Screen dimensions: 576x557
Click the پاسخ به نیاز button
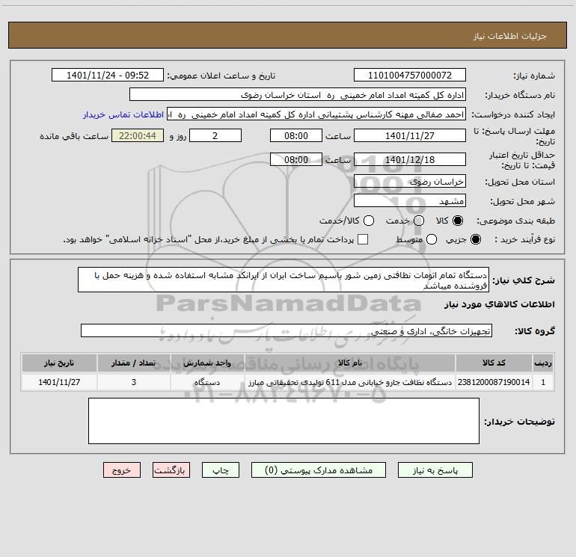pyautogui.click(x=435, y=470)
